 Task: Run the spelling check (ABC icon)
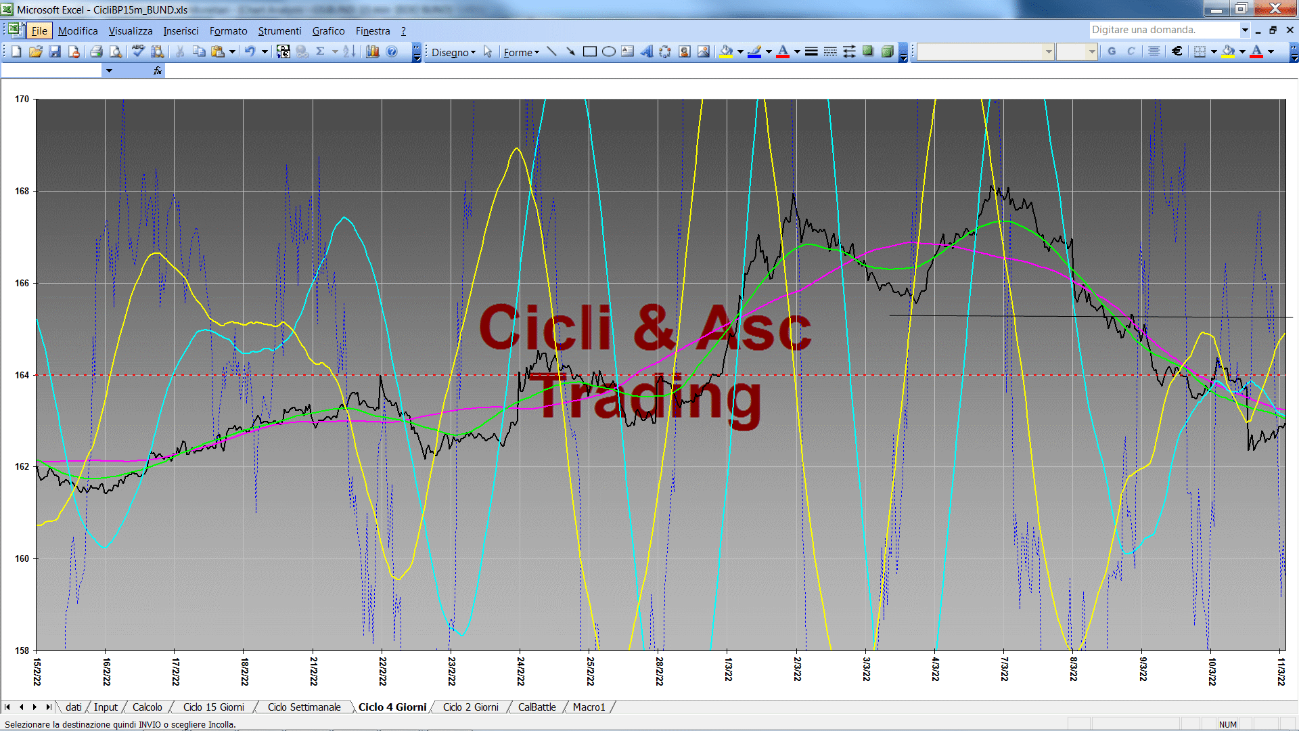click(x=138, y=51)
